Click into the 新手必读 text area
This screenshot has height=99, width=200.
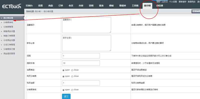pos(86,43)
